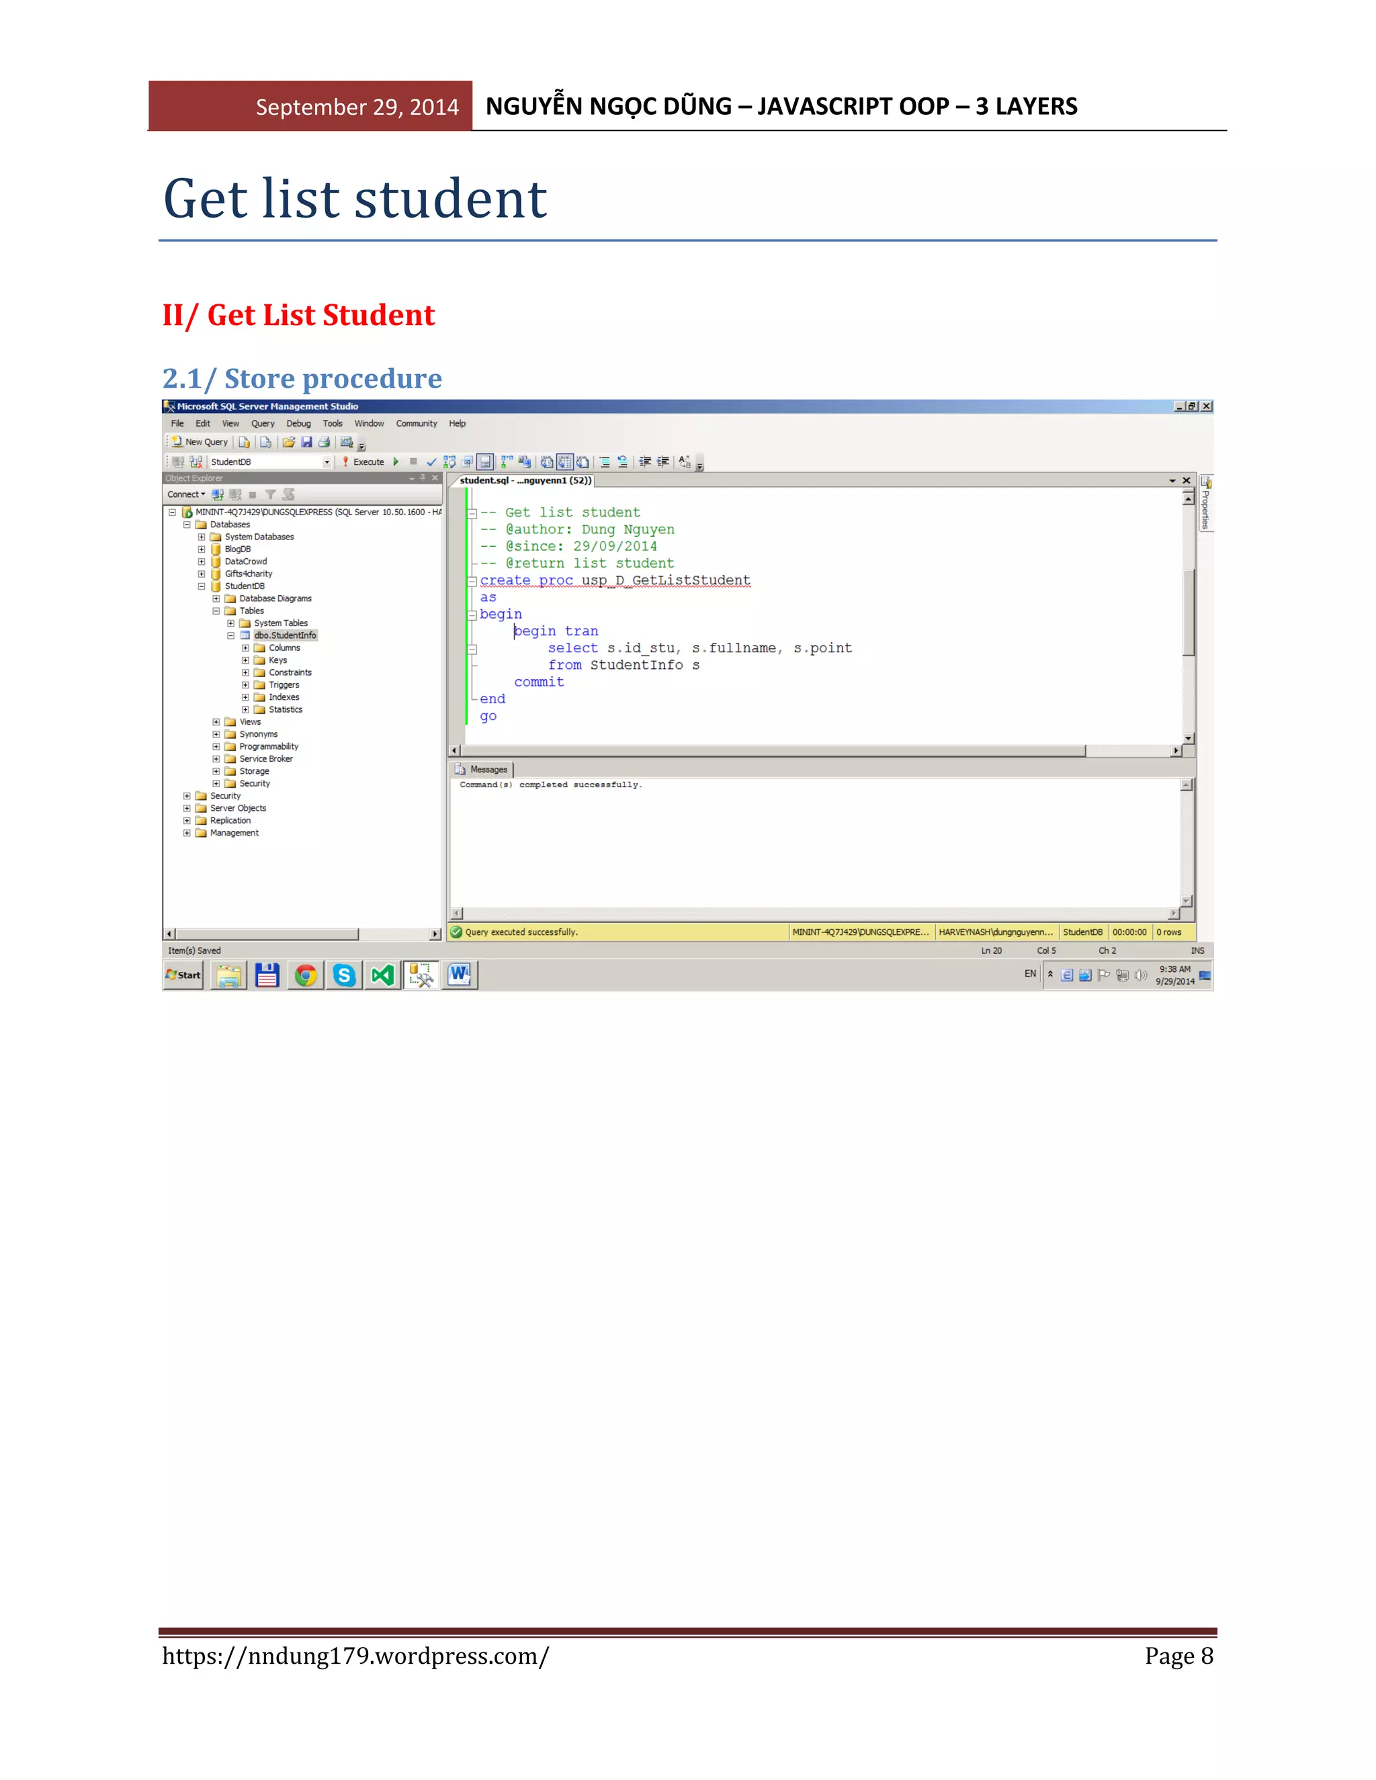The height and width of the screenshot is (1780, 1376).
Task: Collapse the dbo.StudentInfo table node
Action: pos(230,635)
